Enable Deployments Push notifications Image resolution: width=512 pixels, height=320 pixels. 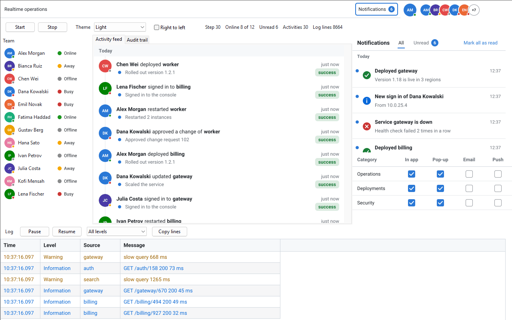pos(498,188)
